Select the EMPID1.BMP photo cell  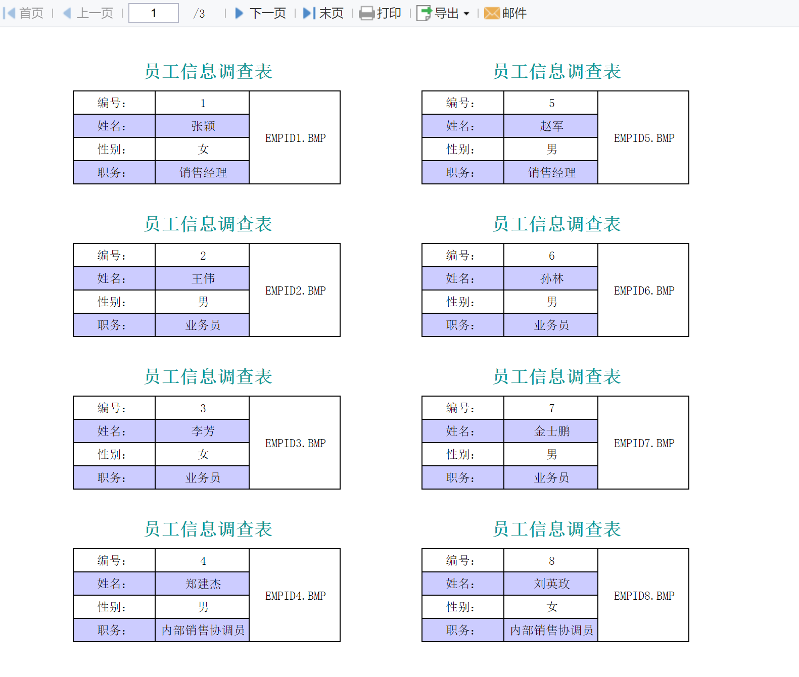[295, 138]
